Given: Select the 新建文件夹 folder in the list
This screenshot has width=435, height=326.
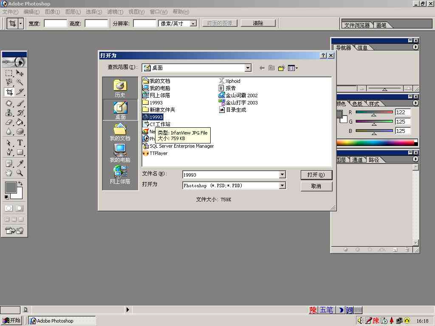Looking at the screenshot, I should (x=159, y=110).
